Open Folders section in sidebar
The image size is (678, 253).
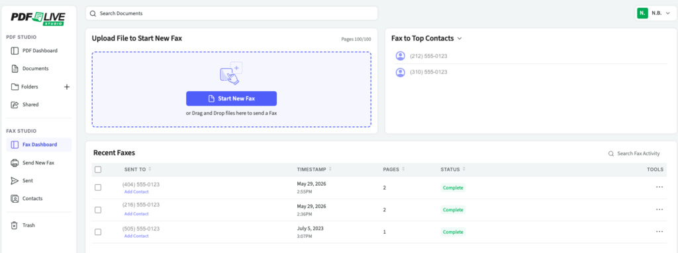coord(30,87)
